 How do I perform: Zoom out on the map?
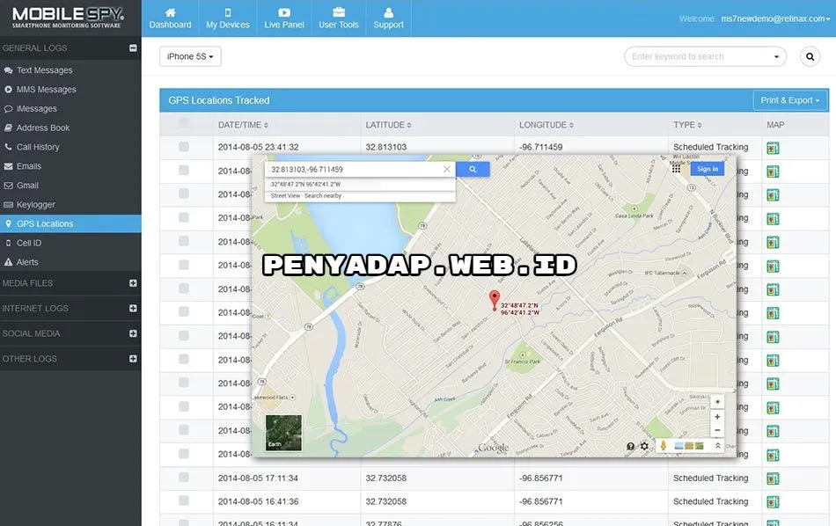coord(717,429)
